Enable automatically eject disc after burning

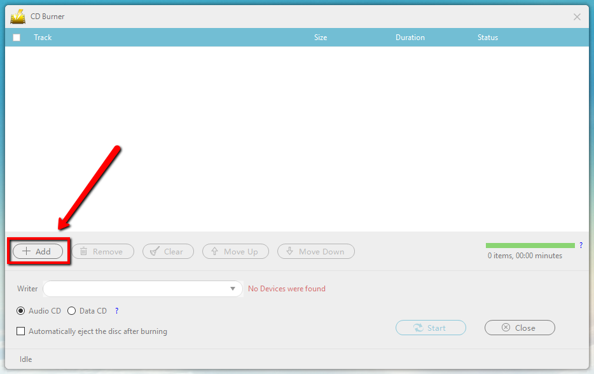click(x=21, y=331)
